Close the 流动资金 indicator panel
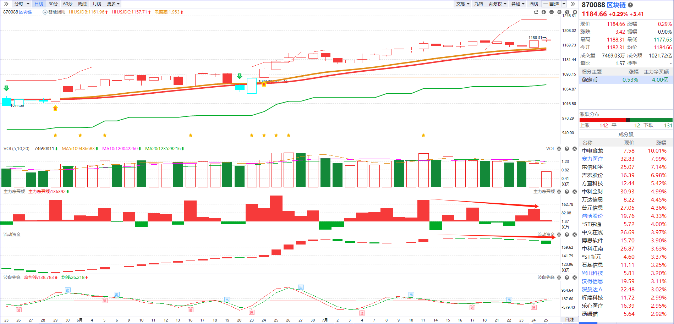Screen dimensions: 674x324 tap(575, 235)
